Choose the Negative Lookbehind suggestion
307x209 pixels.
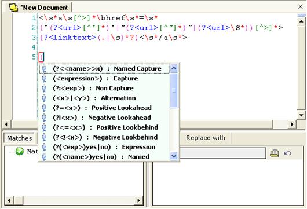pos(104,137)
